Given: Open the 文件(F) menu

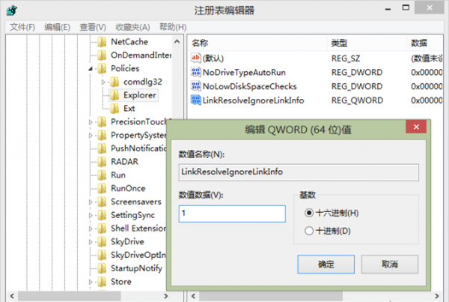Looking at the screenshot, I should pyautogui.click(x=23, y=28).
